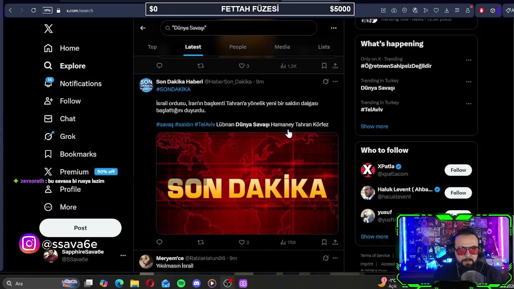514x289 pixels.
Task: Bookmark the Son Dakika Haberi post
Action: coord(324,242)
